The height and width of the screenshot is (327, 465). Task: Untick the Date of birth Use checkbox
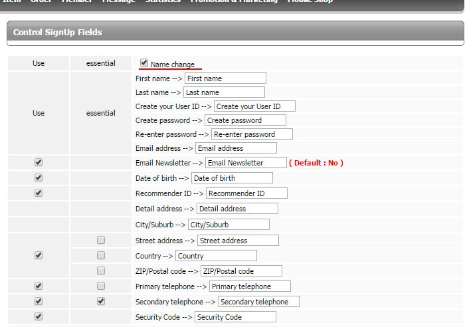click(x=39, y=177)
